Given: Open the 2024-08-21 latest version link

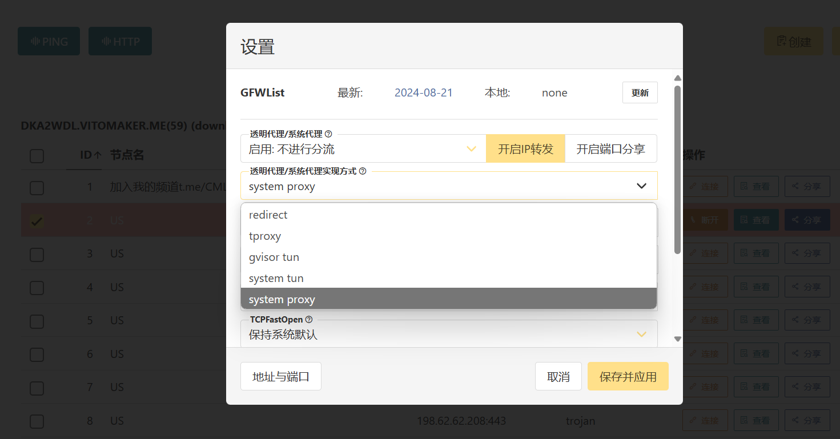Looking at the screenshot, I should [x=423, y=92].
